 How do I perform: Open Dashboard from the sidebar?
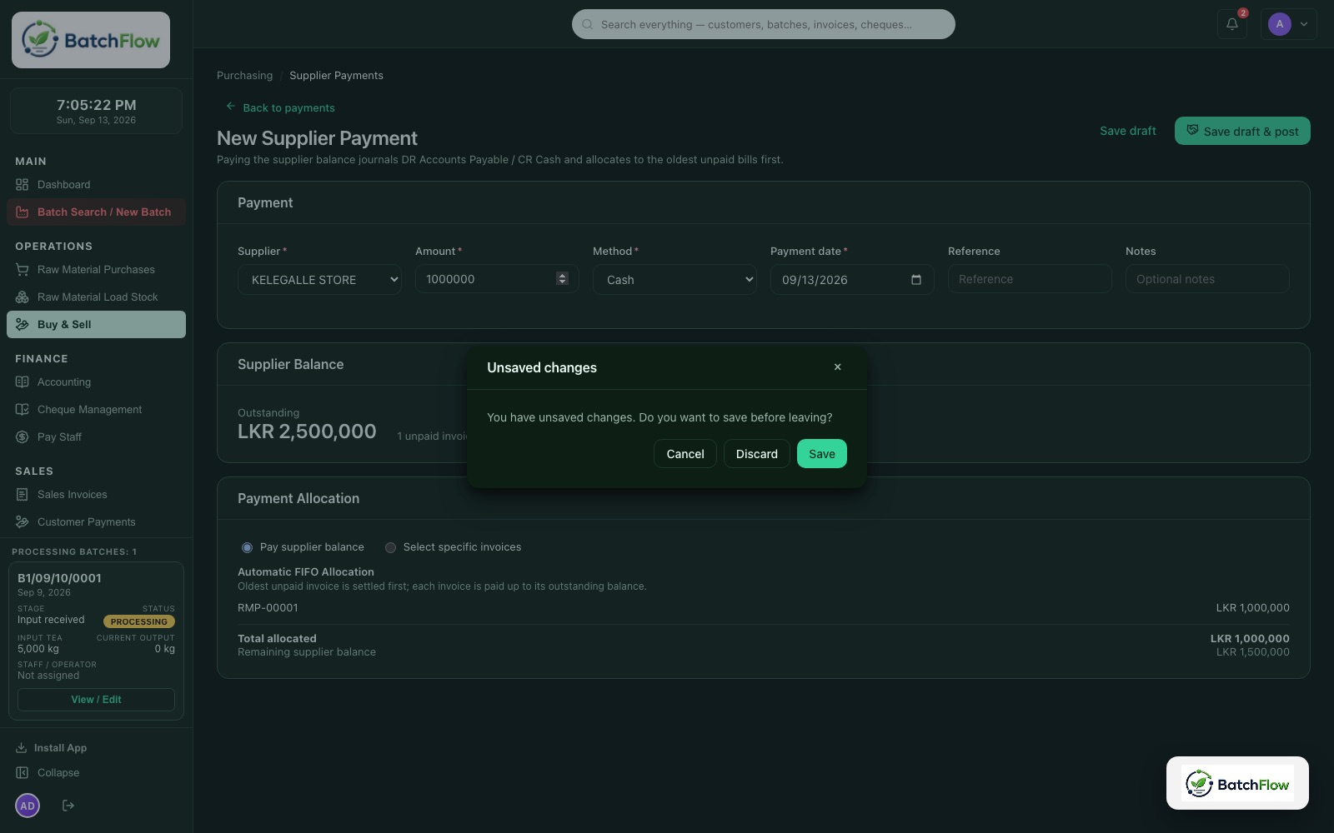[x=96, y=184]
